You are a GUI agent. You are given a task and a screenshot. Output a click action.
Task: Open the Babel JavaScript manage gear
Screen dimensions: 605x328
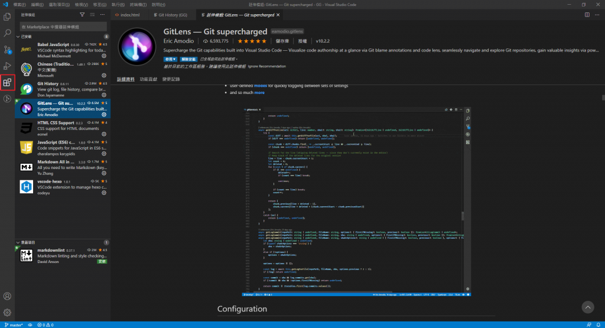click(104, 56)
